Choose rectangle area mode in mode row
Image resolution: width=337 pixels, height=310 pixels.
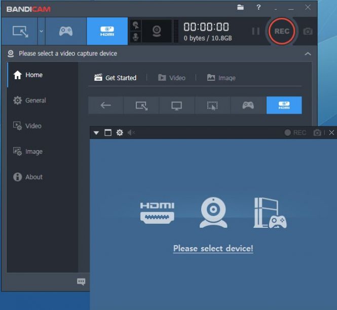141,106
